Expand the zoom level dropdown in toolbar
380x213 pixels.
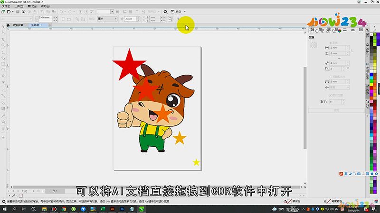(x=112, y=11)
